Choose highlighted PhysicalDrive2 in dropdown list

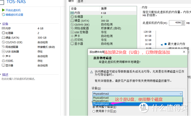click(138, 104)
